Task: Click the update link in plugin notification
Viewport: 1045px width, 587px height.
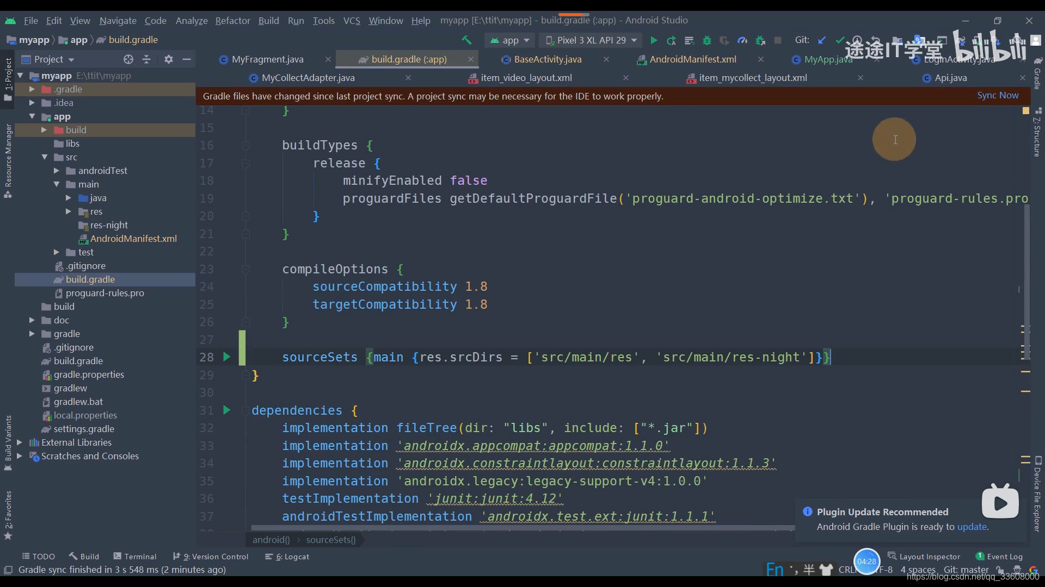Action: point(972,527)
